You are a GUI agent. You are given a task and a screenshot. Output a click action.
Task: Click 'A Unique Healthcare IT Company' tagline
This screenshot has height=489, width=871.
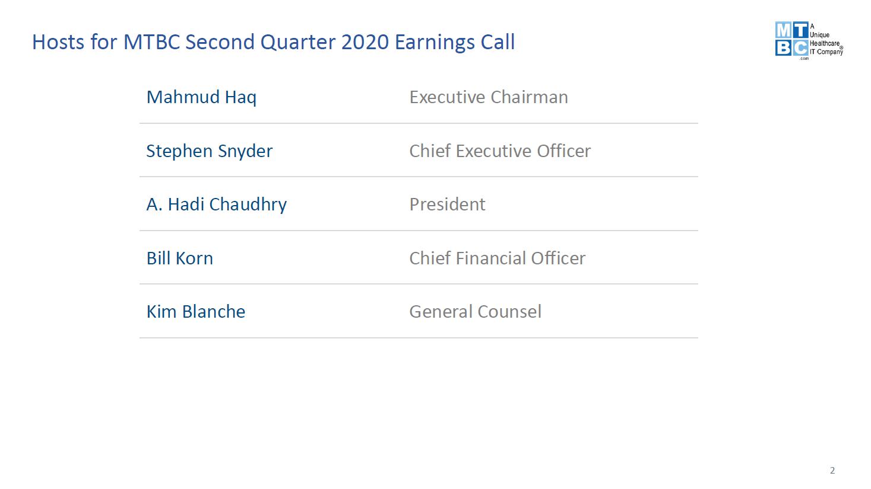[x=826, y=39]
